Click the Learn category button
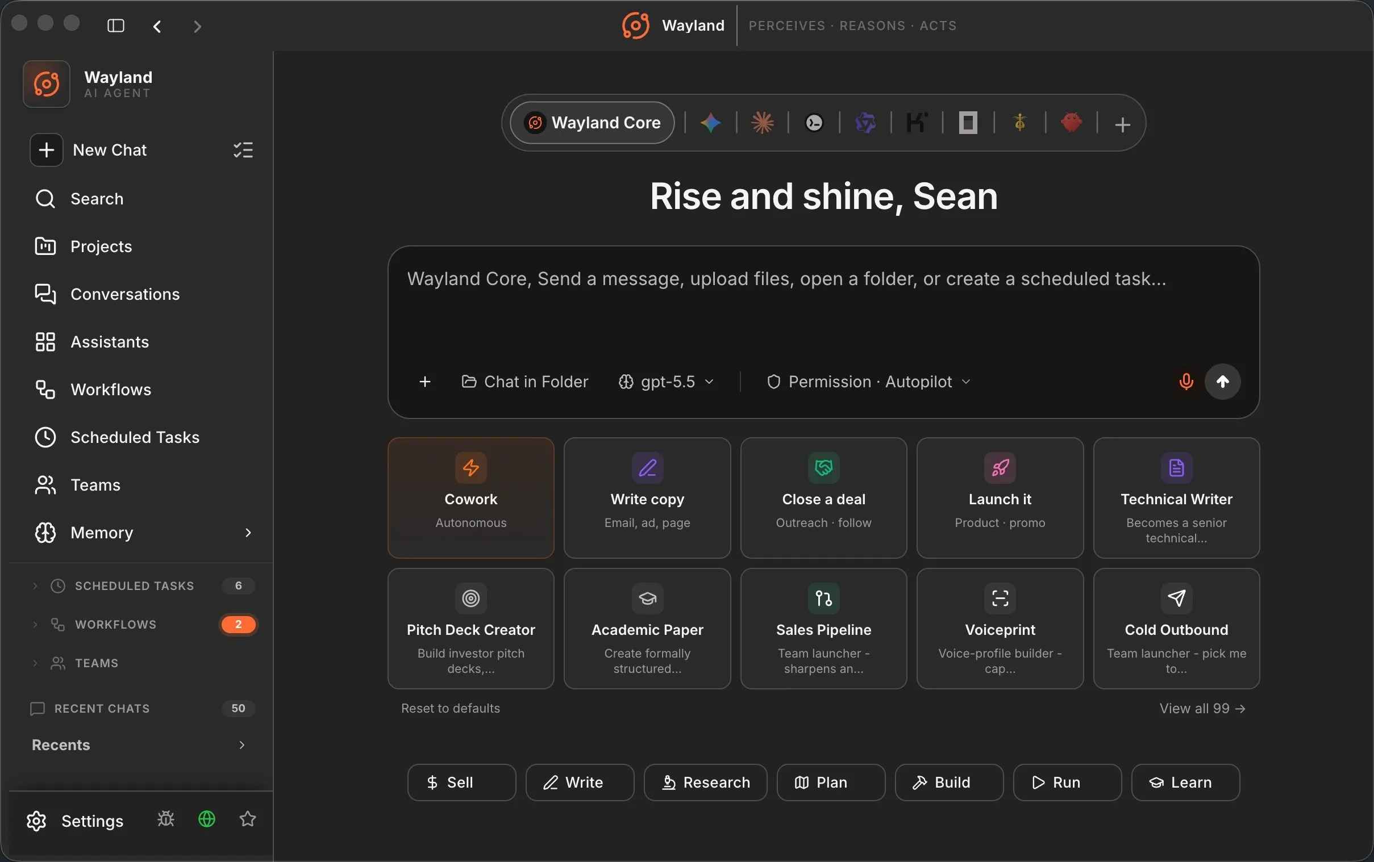This screenshot has width=1374, height=862. coord(1185,782)
